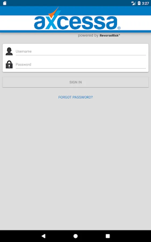Tap the cellular signal status icon

[133, 3]
